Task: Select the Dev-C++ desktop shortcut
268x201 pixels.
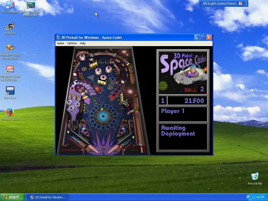Action: point(10,93)
